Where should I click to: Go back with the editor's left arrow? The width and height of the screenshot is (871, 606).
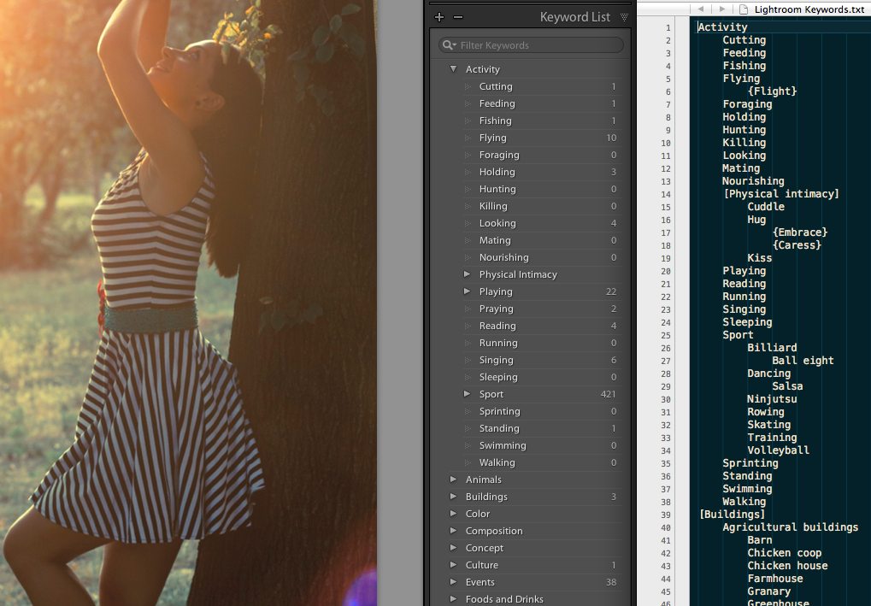pyautogui.click(x=700, y=9)
